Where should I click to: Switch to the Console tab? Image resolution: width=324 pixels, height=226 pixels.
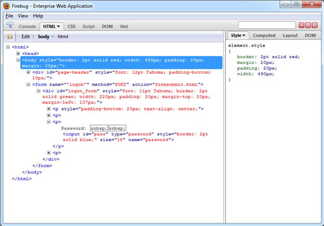tap(28, 26)
